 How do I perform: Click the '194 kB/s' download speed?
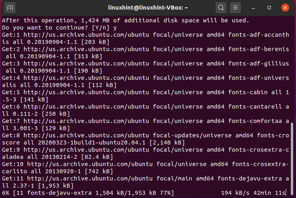point(235,193)
